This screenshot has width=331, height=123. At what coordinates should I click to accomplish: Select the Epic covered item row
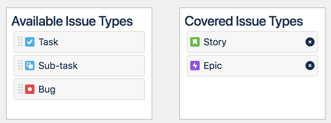click(252, 66)
